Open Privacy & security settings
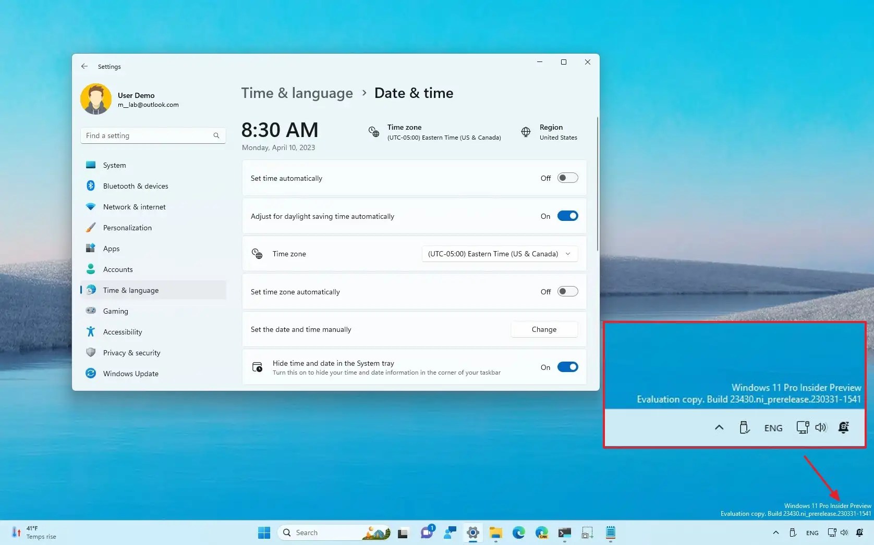Screen dimensions: 874x545 tap(131, 353)
